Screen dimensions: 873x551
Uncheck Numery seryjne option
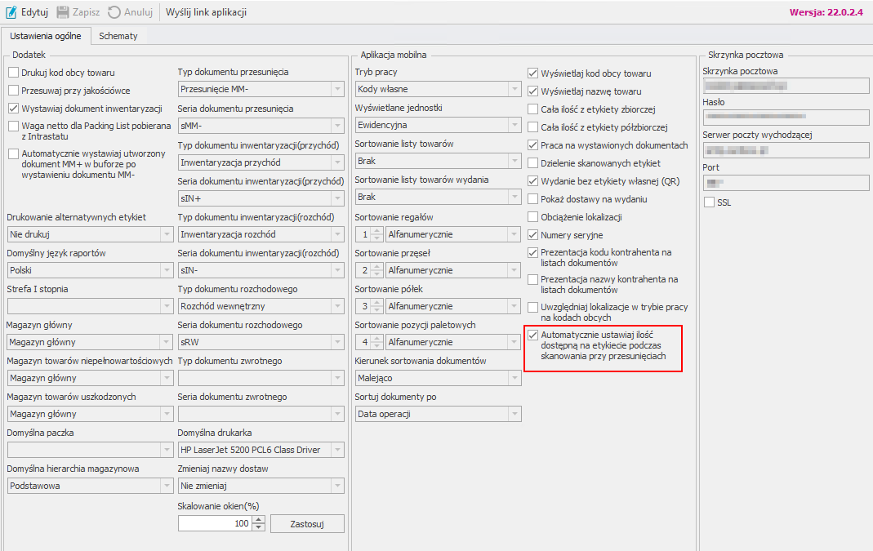tap(533, 235)
